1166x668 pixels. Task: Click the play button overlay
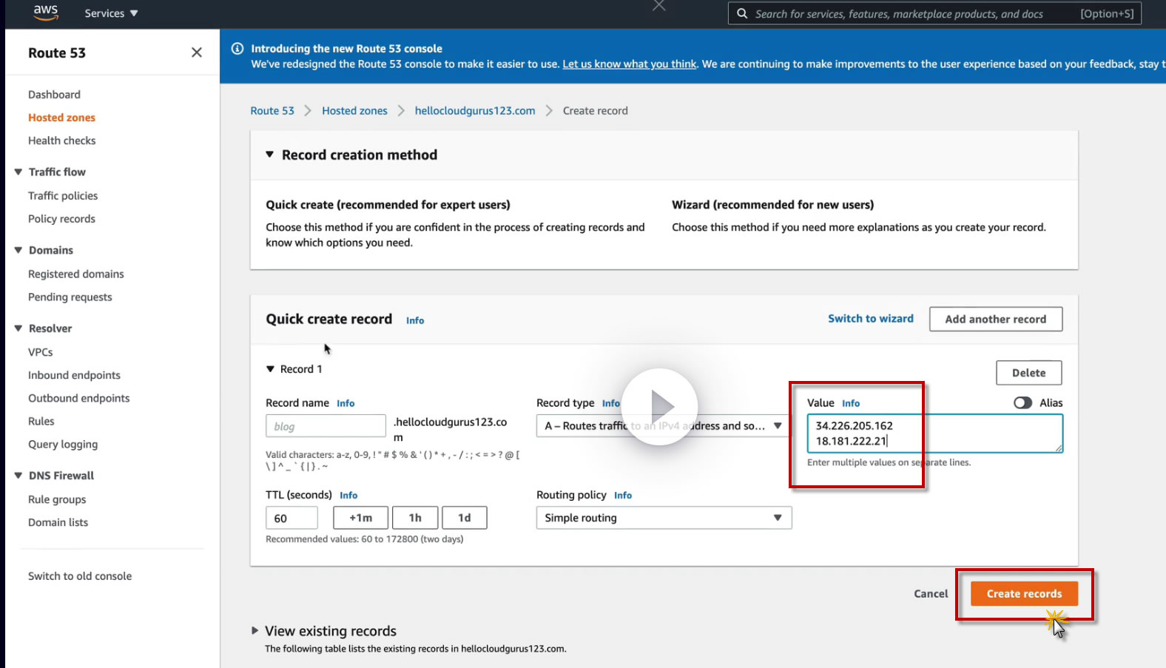click(660, 406)
